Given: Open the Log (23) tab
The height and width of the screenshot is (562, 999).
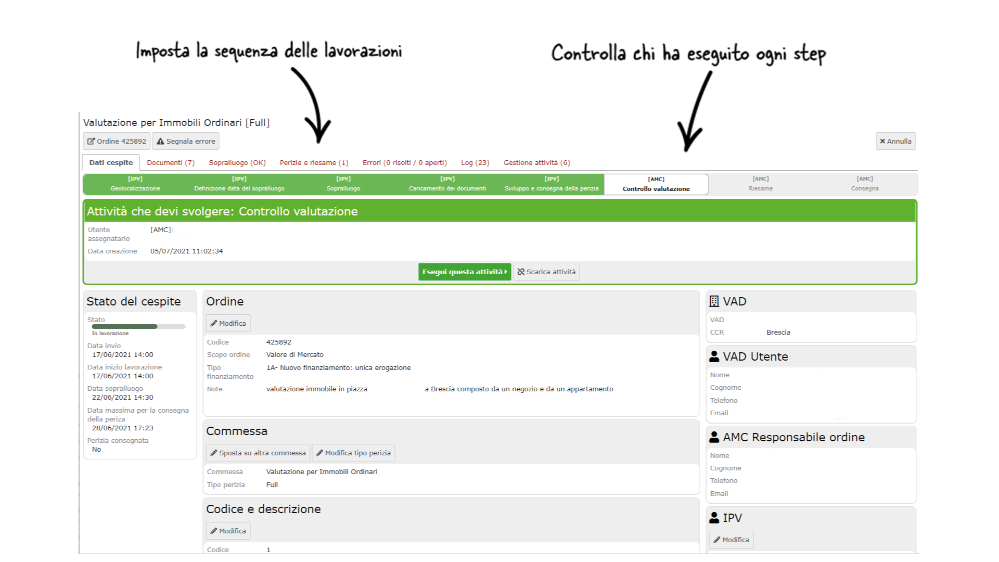Looking at the screenshot, I should (475, 162).
